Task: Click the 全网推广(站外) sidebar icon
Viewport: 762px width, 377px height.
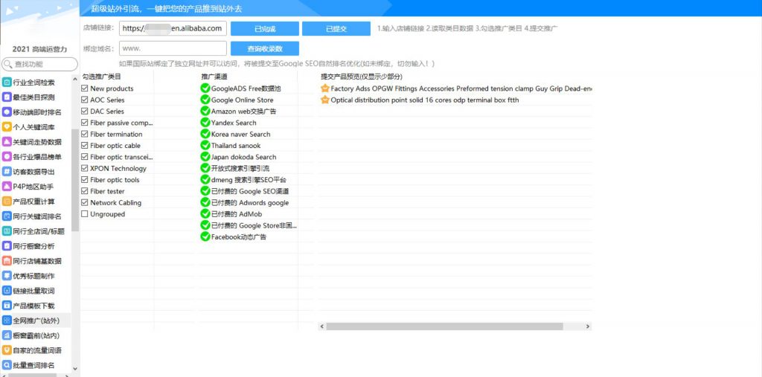Action: (x=7, y=320)
